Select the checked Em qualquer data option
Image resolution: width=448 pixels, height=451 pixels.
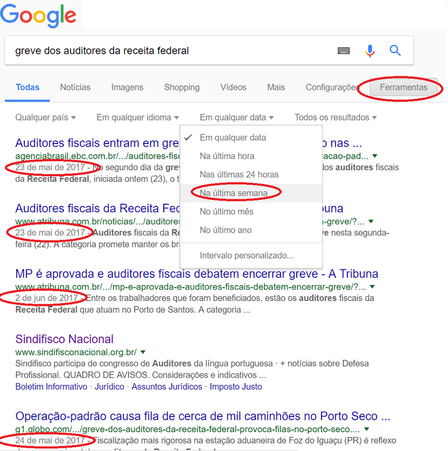(x=251, y=138)
